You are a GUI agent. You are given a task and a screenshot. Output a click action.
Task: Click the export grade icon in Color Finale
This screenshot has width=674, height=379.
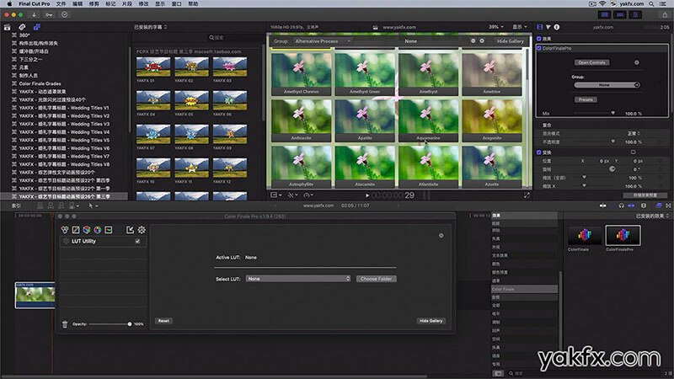(130, 230)
